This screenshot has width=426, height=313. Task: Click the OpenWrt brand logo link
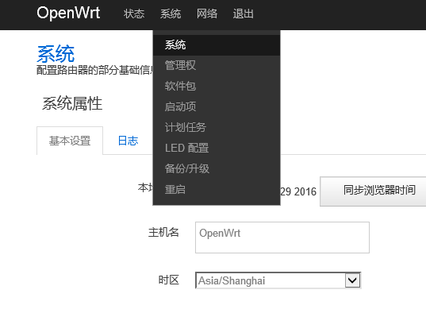click(x=68, y=13)
